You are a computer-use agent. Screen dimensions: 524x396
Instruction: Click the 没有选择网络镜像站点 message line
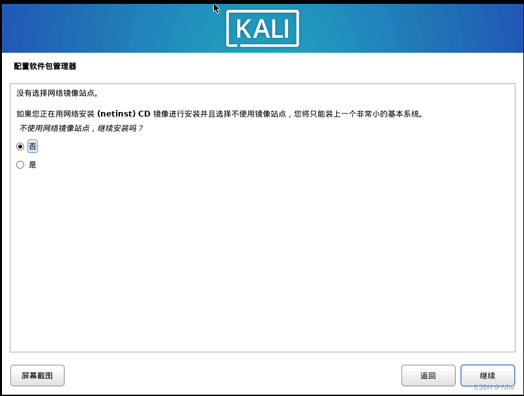pyautogui.click(x=57, y=93)
